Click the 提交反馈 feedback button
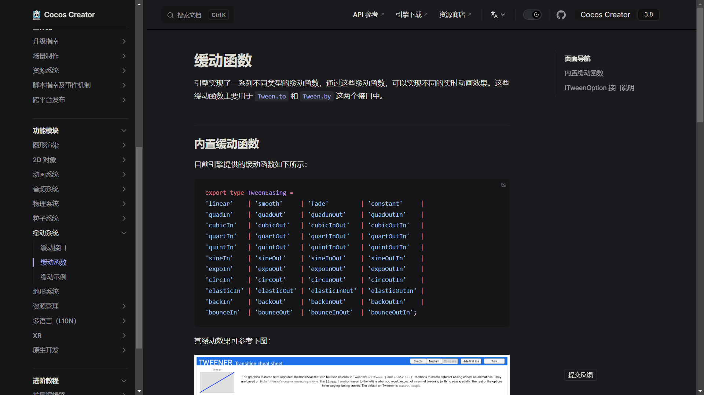Image resolution: width=704 pixels, height=395 pixels. point(580,375)
